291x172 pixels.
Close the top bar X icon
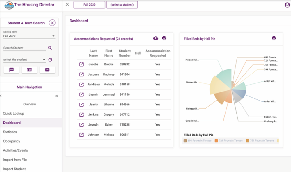click(68, 4)
